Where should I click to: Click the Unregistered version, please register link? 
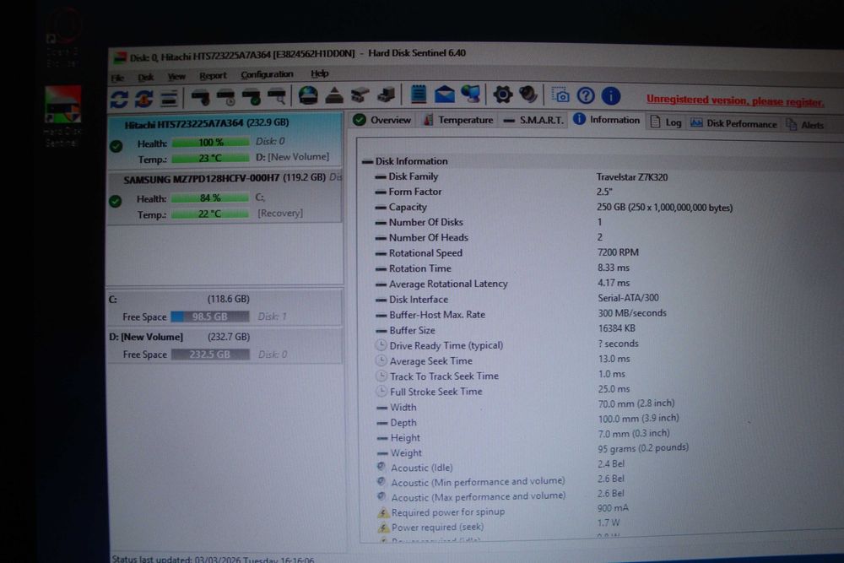tap(735, 100)
